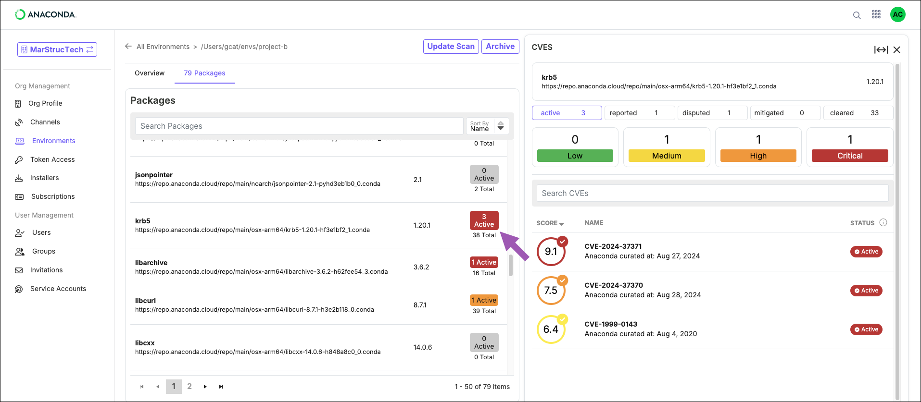Click libcurl 1 Active orange badge
The image size is (921, 402).
coord(484,300)
